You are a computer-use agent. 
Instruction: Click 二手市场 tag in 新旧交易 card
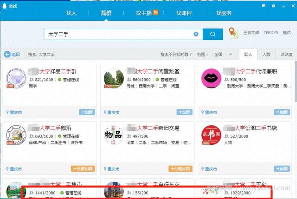[159, 143]
